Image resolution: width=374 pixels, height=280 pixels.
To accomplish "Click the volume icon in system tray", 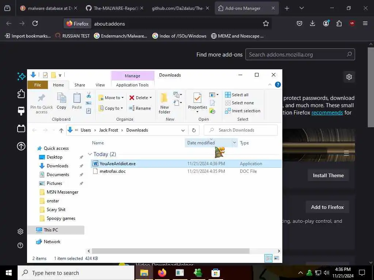I will point(326,273).
